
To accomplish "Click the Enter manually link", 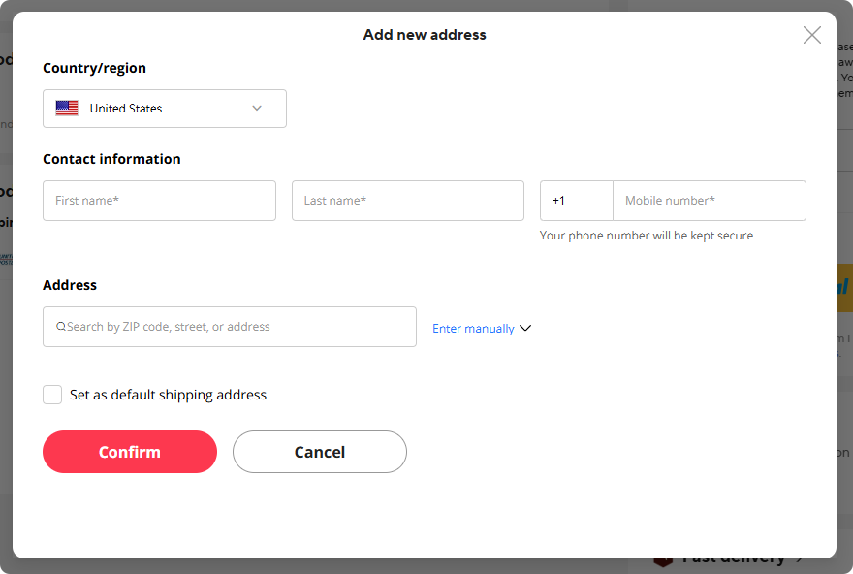I will coord(473,329).
